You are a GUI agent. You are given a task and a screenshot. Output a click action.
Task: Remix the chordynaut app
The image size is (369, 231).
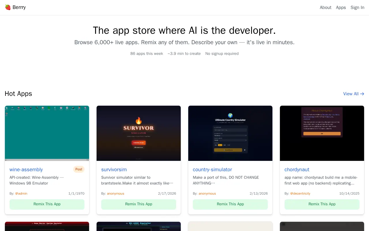tap(322, 204)
